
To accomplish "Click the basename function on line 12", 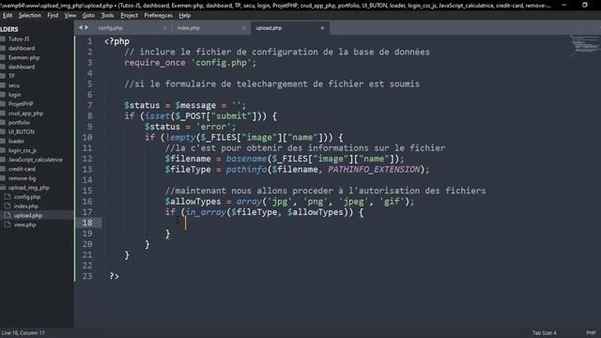I will pos(246,159).
